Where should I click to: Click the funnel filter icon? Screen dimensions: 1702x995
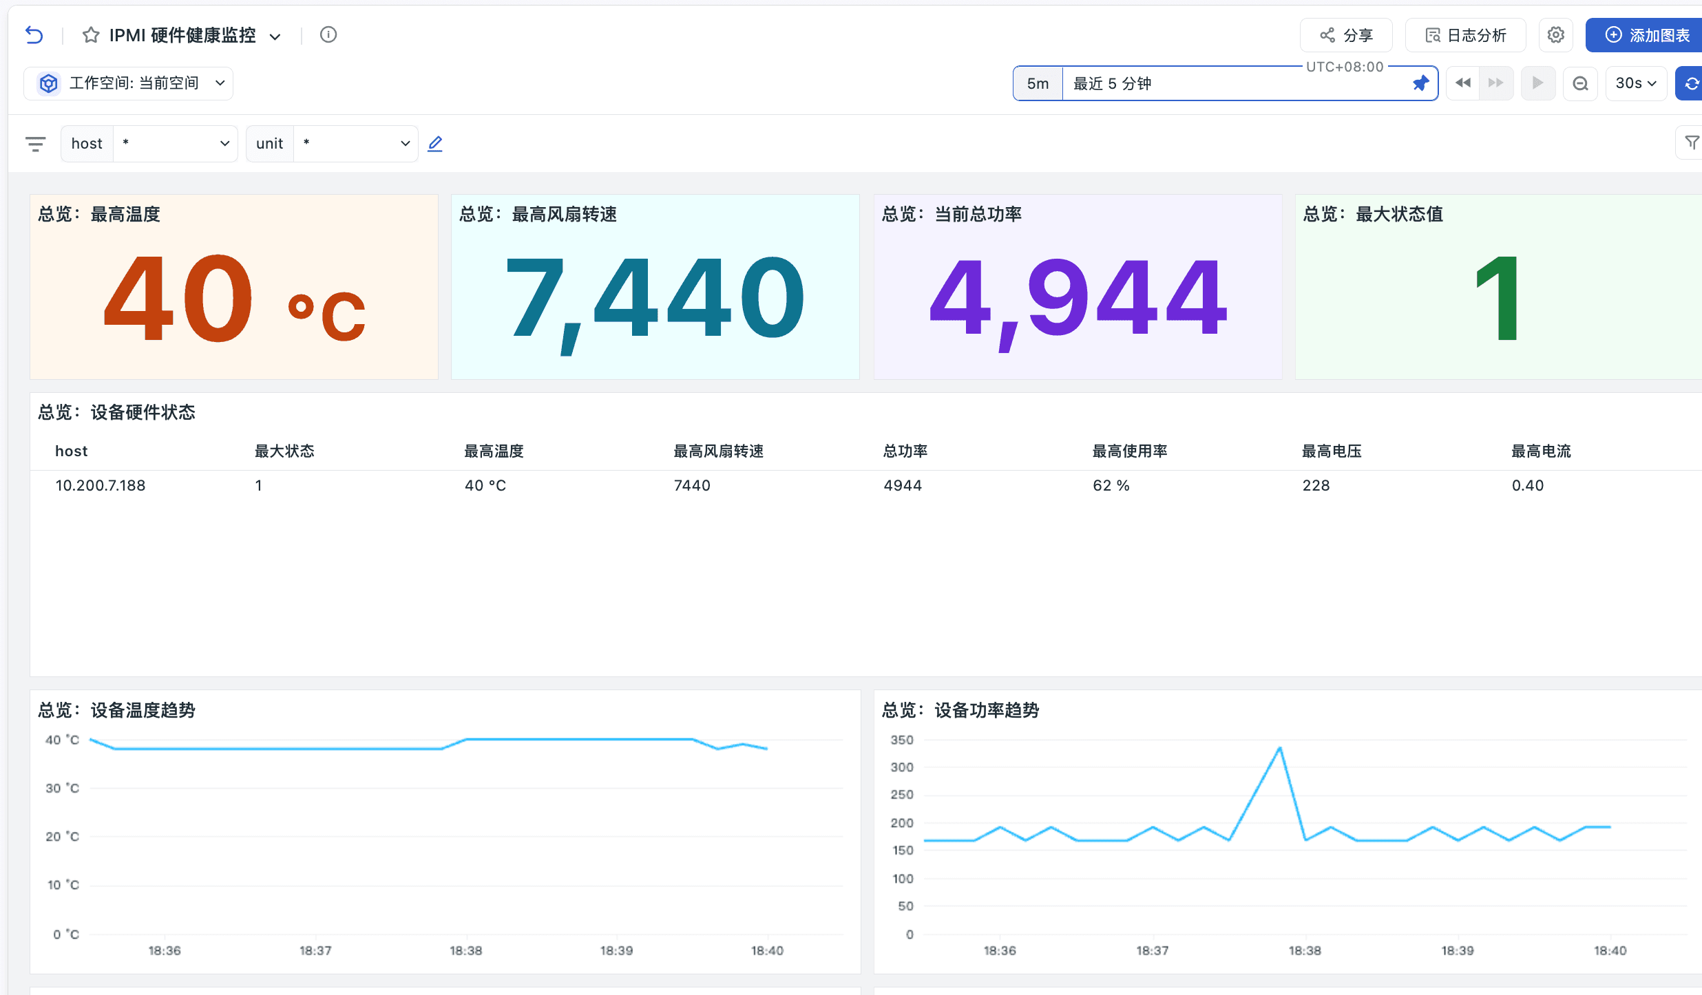1691,142
